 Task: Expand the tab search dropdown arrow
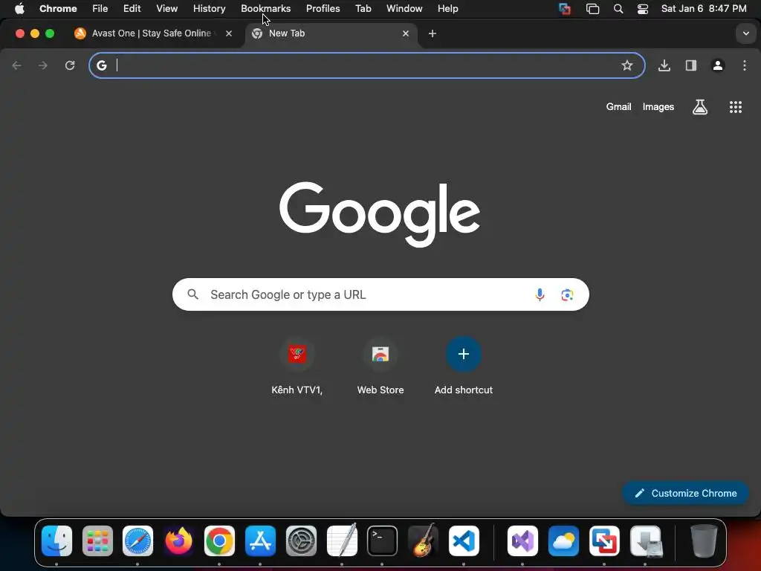(x=746, y=33)
